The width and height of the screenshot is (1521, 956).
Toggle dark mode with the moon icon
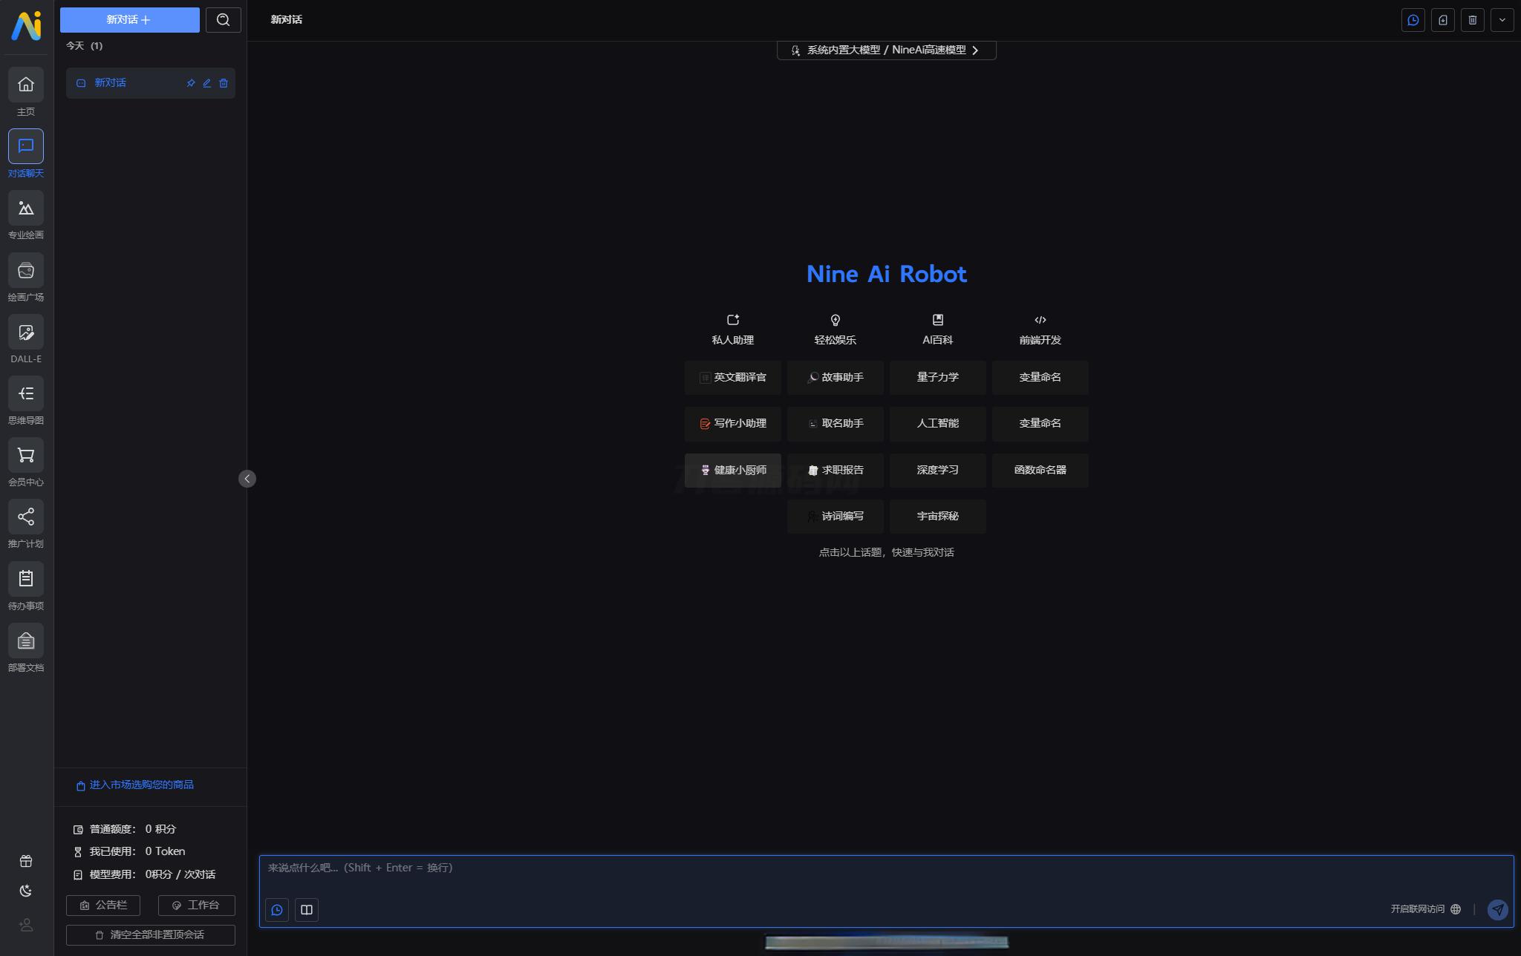[26, 891]
